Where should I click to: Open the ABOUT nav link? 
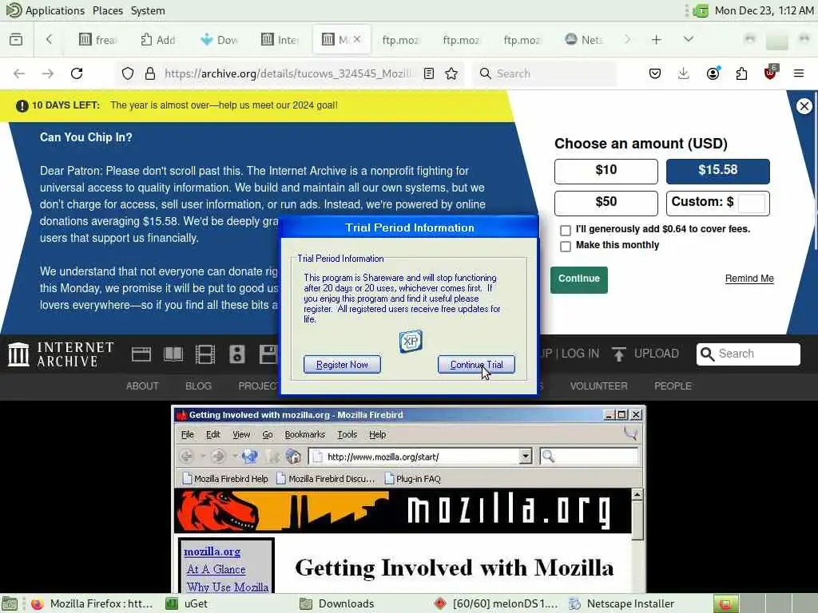pos(142,386)
